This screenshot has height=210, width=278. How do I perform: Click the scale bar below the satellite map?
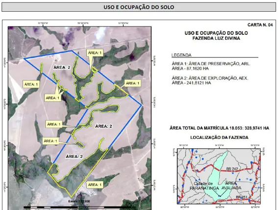(x=77, y=207)
